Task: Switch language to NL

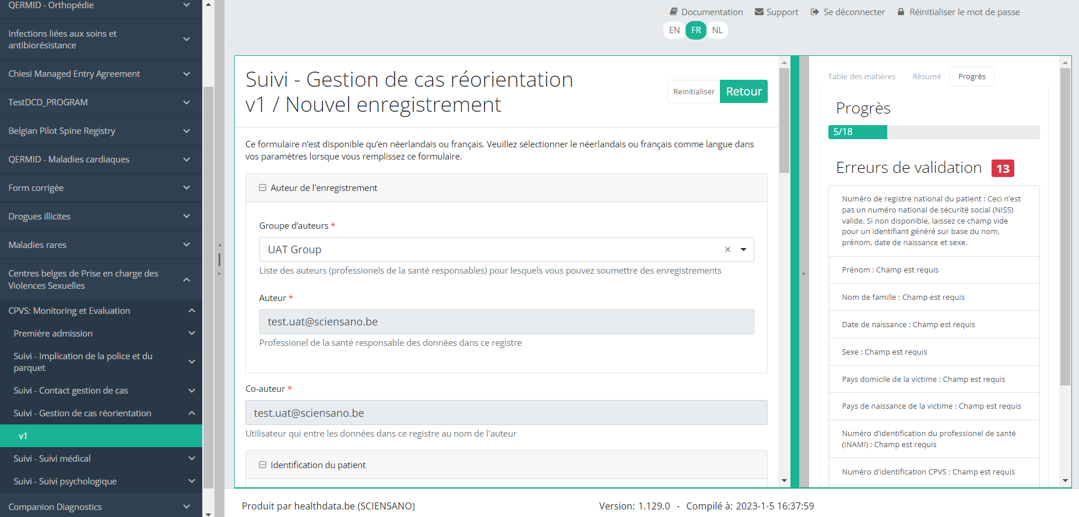Action: 717,30
